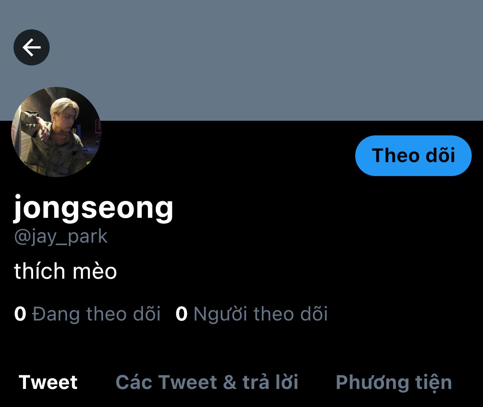View the Đang theo dõi list
This screenshot has width=483, height=407.
[87, 314]
